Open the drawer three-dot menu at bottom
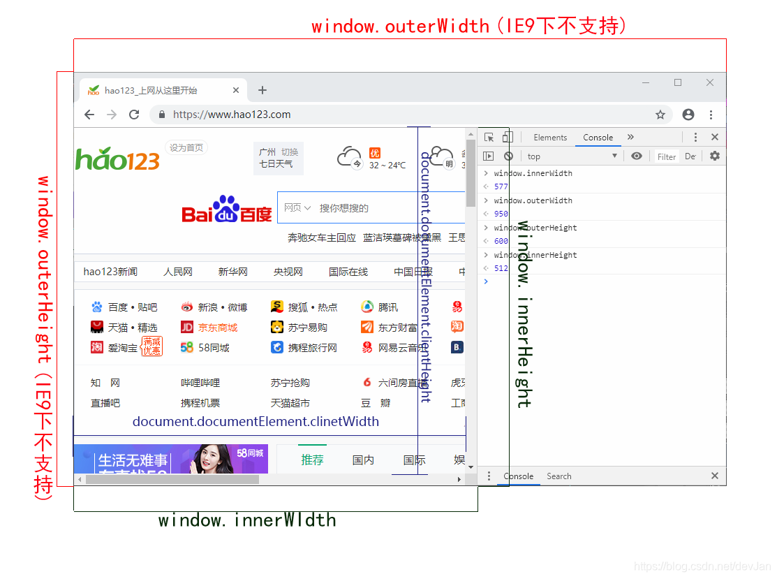 click(x=489, y=476)
